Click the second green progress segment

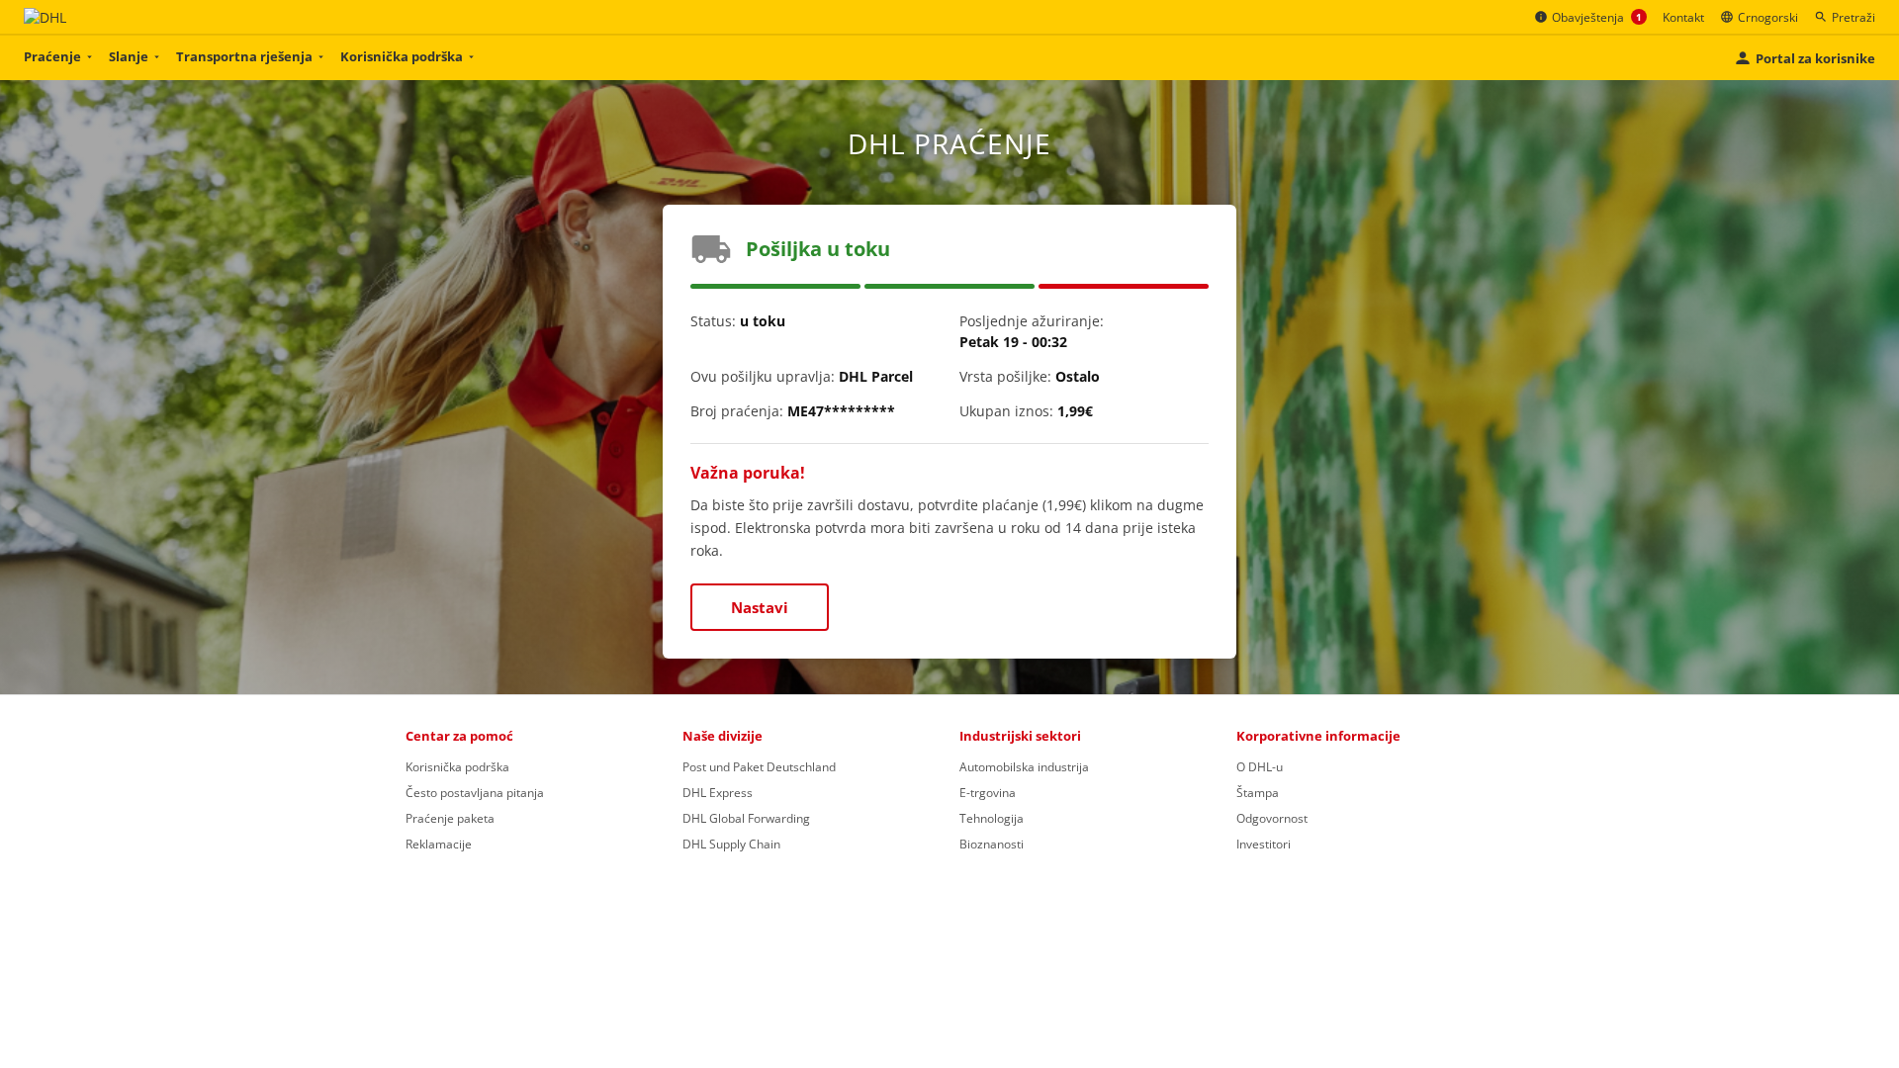click(x=949, y=287)
